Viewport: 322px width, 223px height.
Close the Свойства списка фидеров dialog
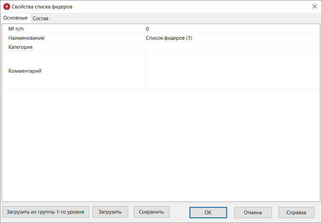pos(315,6)
